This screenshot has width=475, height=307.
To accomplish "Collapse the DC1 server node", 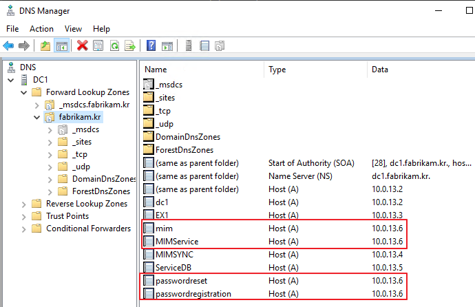I will (x=11, y=81).
